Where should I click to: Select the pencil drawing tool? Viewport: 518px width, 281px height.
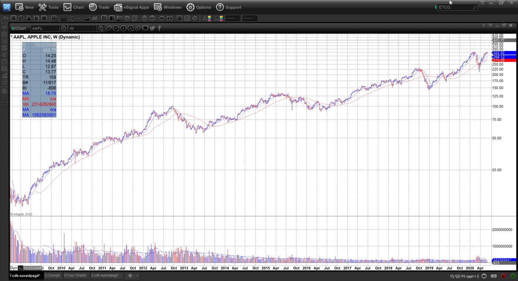tap(109, 28)
